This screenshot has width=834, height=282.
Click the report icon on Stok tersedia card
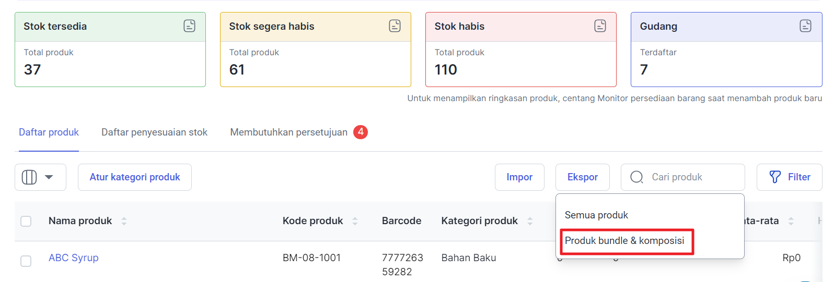pyautogui.click(x=189, y=26)
